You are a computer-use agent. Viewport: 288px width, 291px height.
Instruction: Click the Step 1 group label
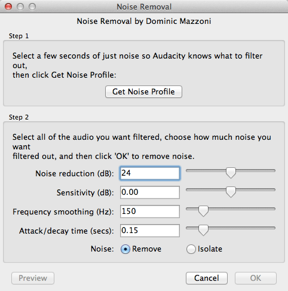pos(19,36)
